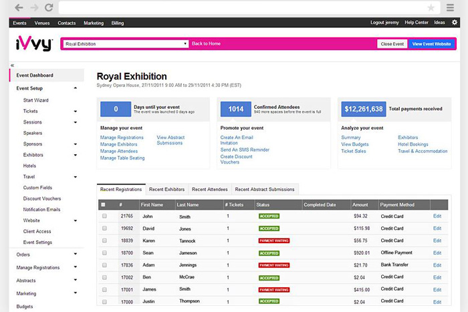Expand the Travel submenu arrow

point(76,177)
